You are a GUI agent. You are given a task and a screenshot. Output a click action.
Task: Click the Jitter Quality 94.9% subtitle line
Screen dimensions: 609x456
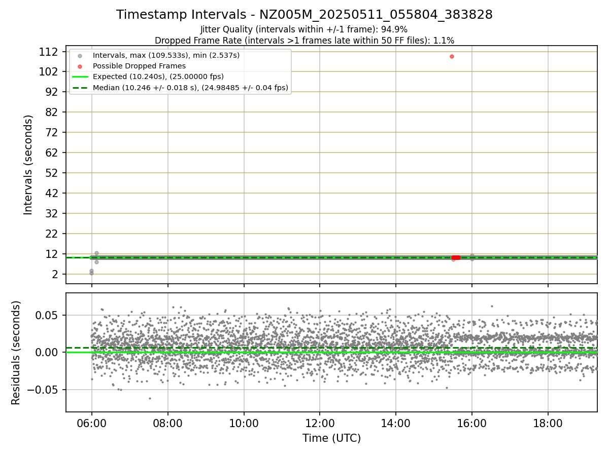304,29
